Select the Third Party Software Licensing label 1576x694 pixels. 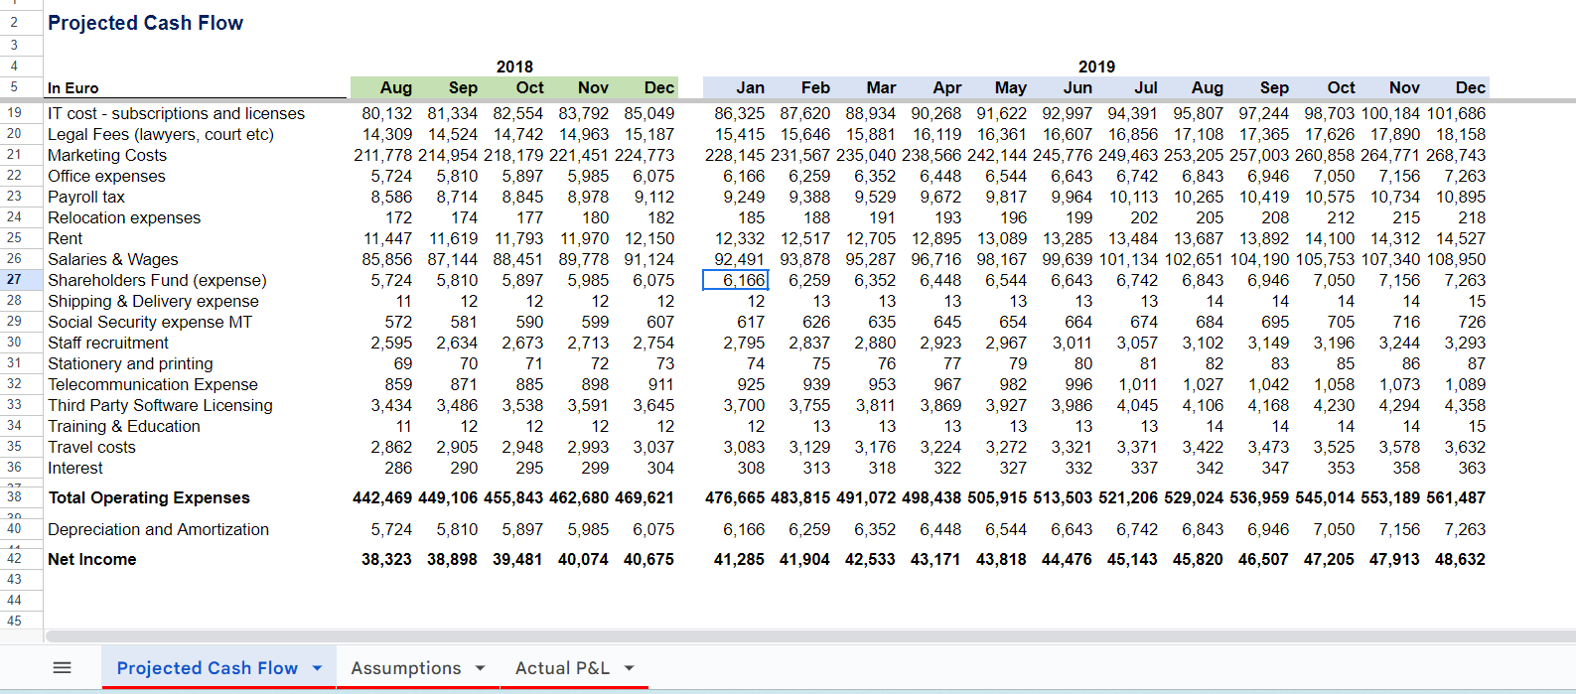(x=160, y=405)
